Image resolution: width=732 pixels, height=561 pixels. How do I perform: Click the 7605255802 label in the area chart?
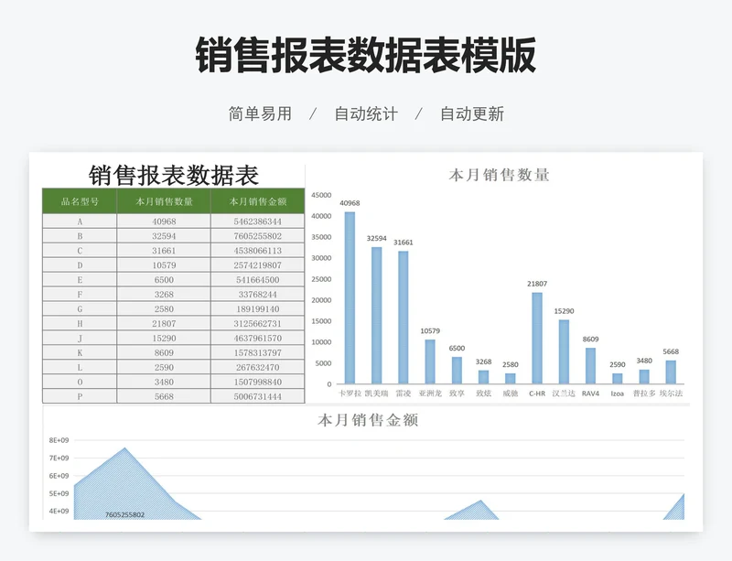pos(124,514)
